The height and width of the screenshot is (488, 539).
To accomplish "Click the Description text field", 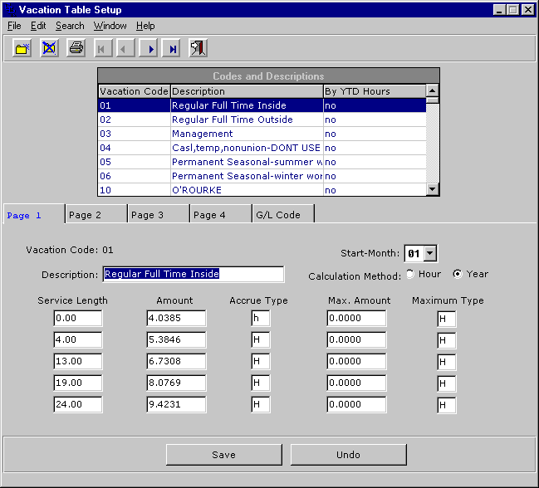I will click(x=193, y=274).
